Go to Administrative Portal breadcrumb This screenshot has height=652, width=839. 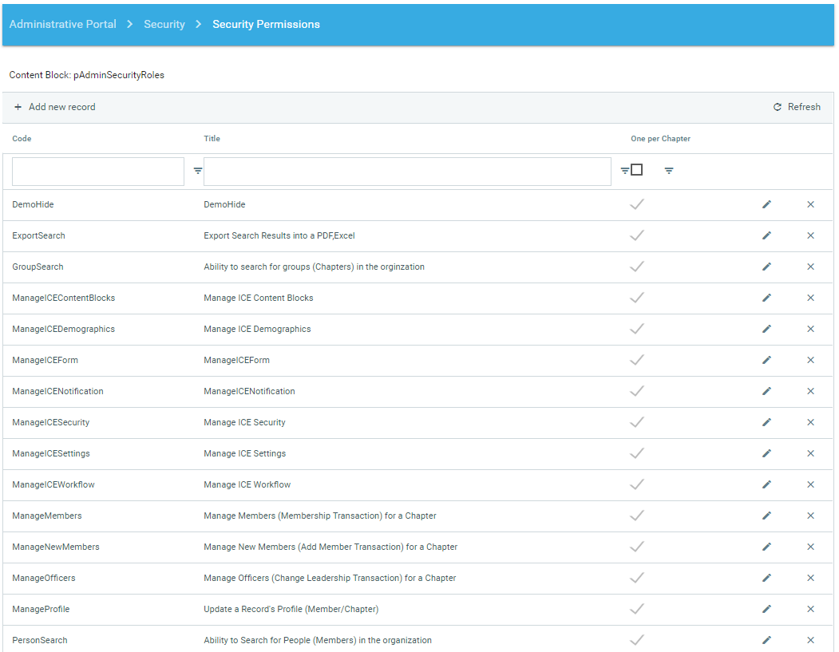tap(62, 24)
